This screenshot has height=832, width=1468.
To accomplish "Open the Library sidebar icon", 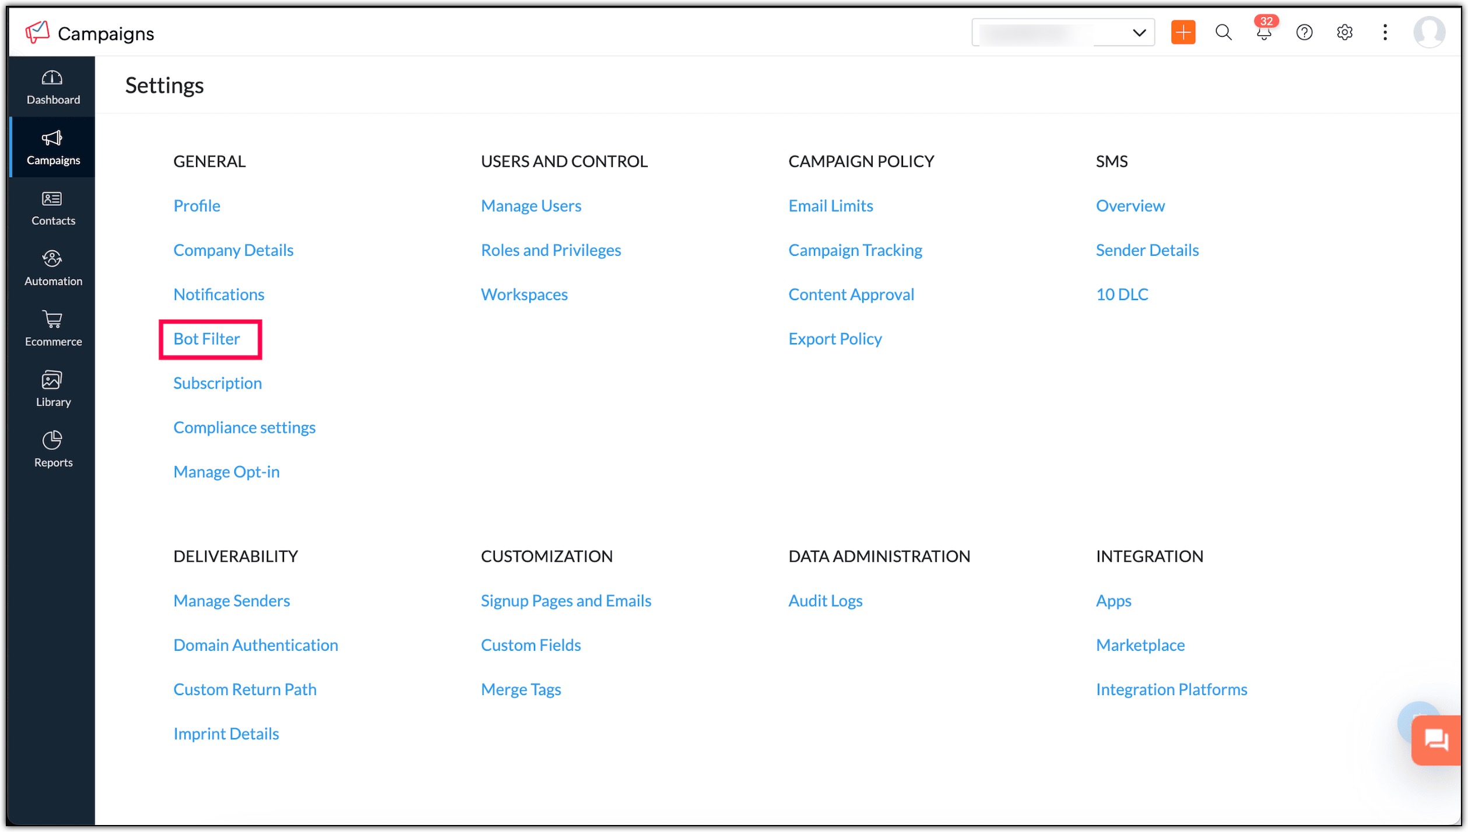I will click(52, 389).
